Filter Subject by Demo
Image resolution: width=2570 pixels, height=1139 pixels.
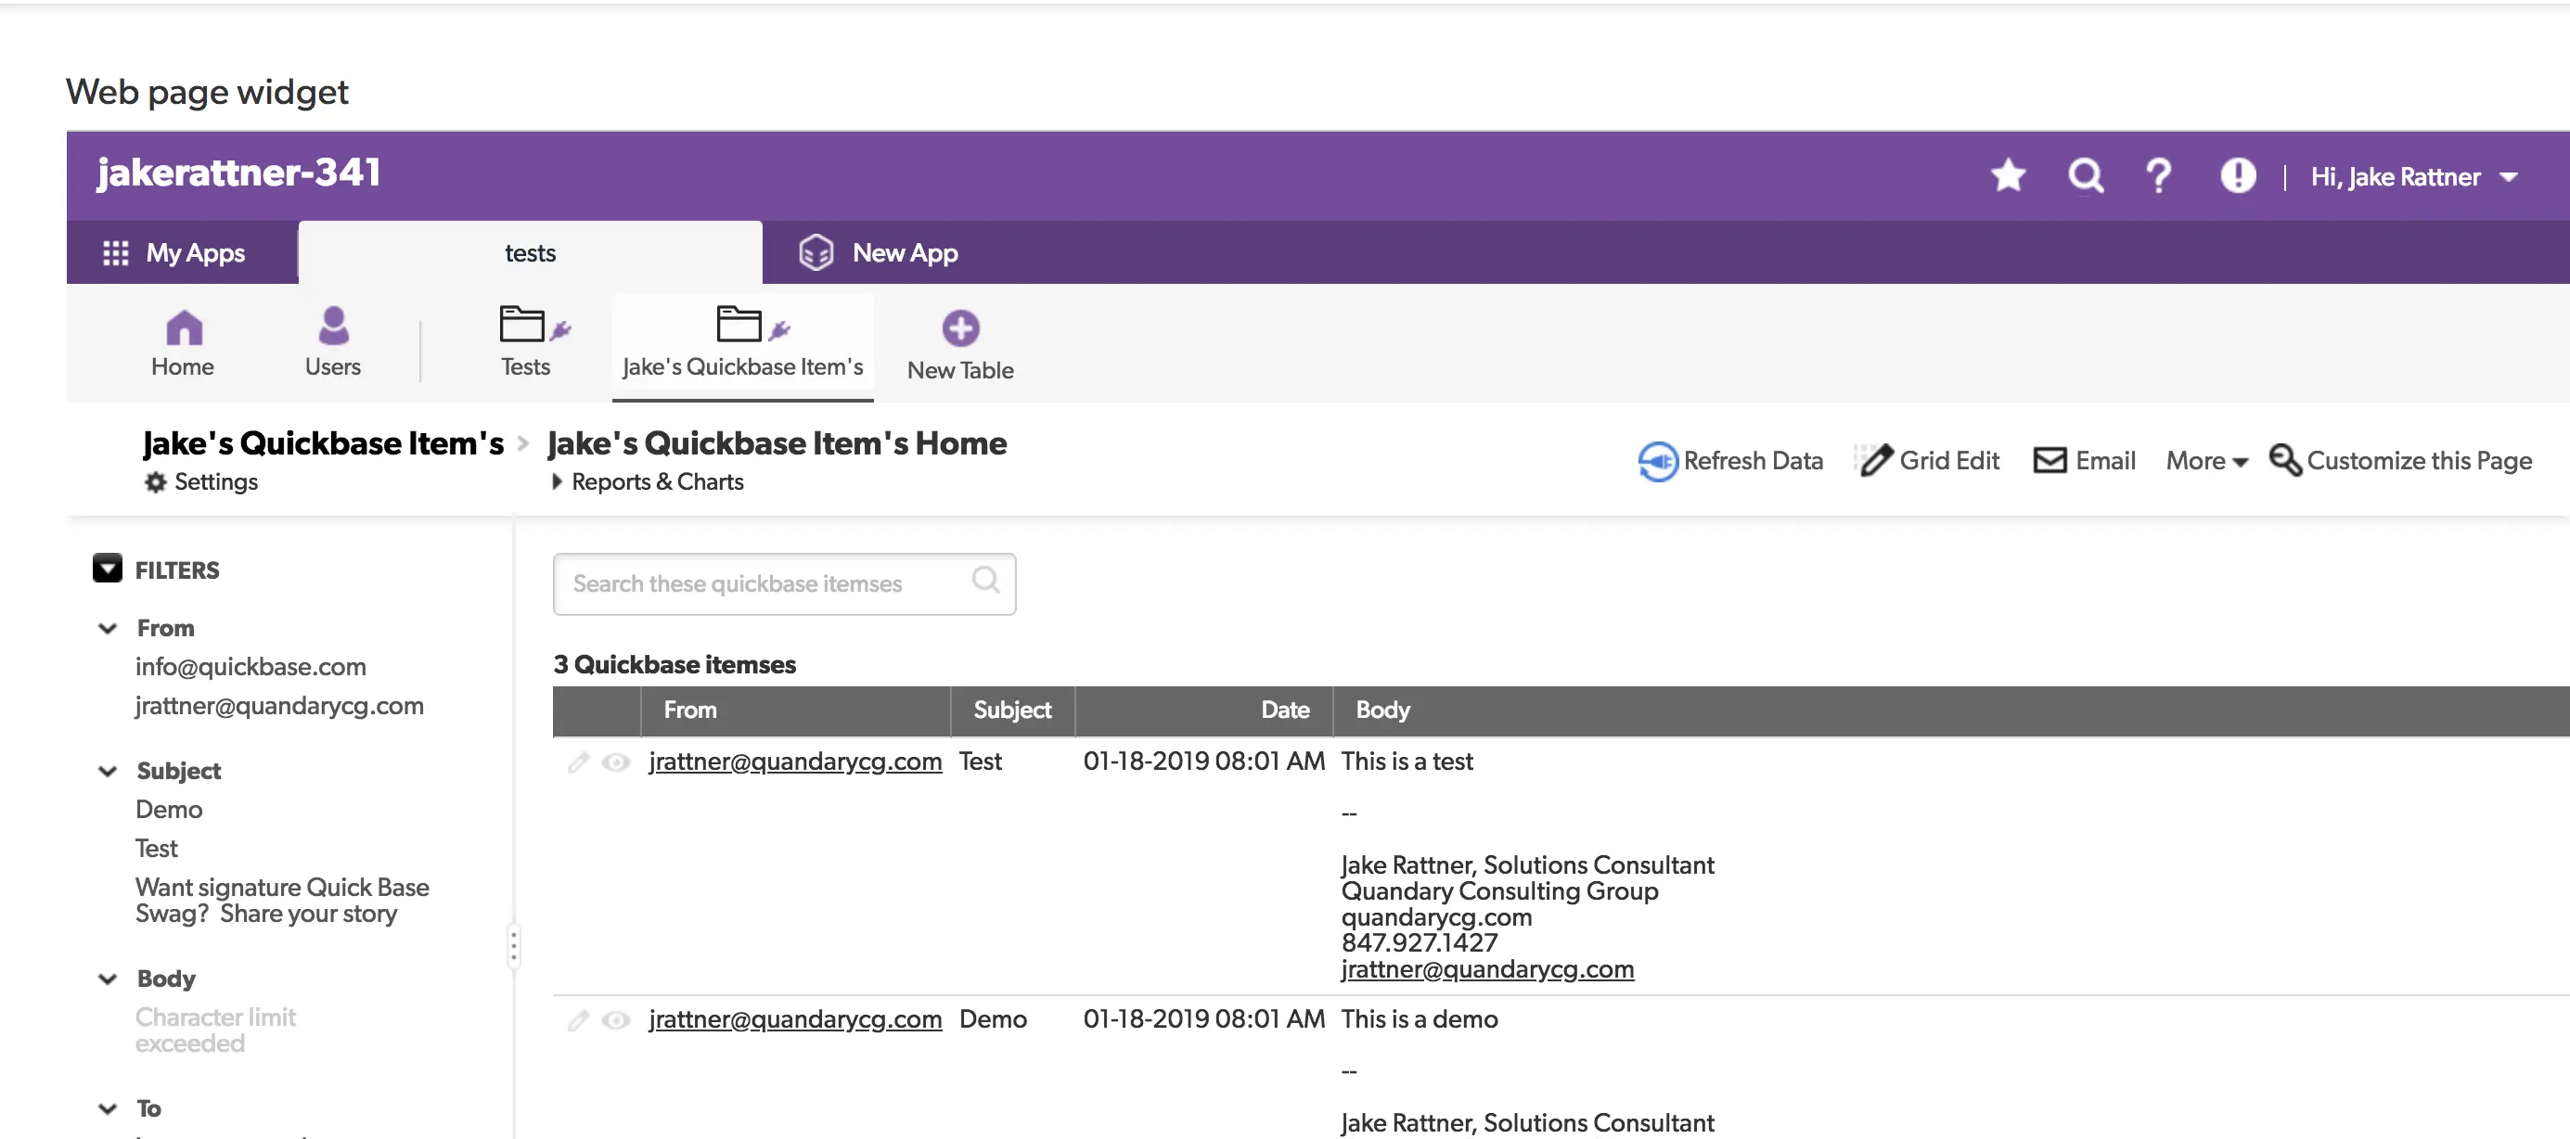point(169,809)
